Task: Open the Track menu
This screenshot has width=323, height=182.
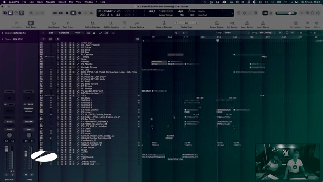Action: 40,2
